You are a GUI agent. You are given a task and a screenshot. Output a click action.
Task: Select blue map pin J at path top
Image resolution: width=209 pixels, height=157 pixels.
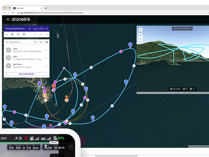130,45
